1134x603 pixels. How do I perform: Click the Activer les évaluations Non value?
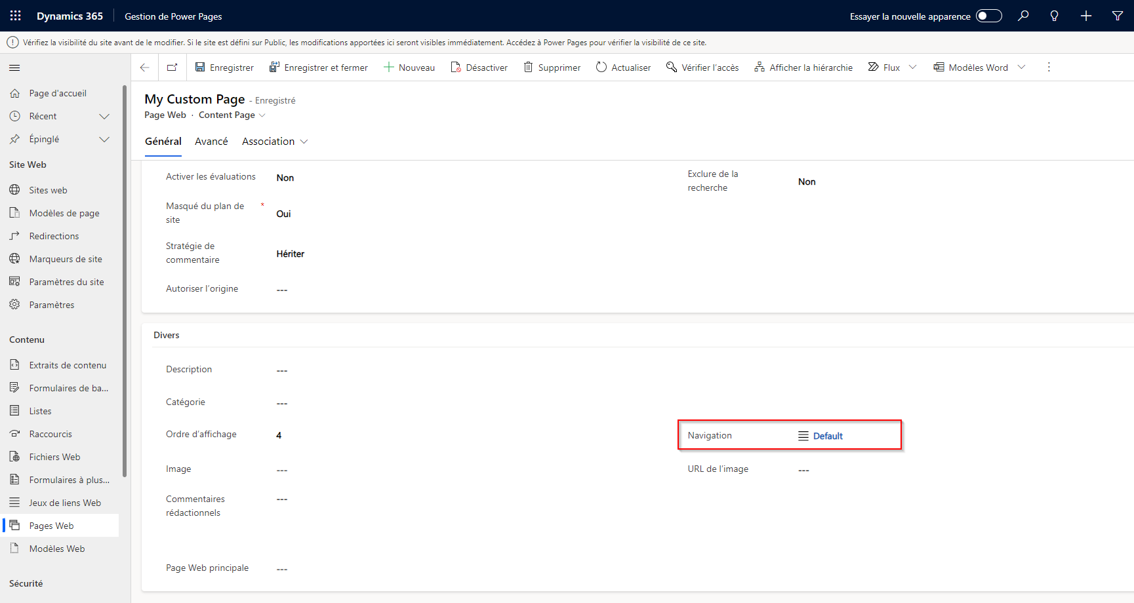285,178
